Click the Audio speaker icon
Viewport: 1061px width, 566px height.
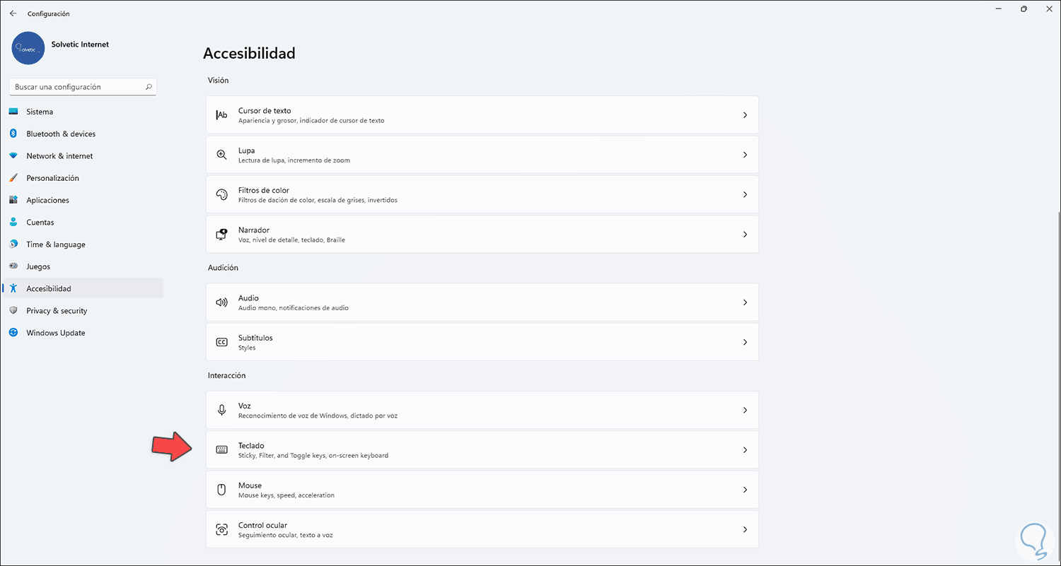pos(221,302)
